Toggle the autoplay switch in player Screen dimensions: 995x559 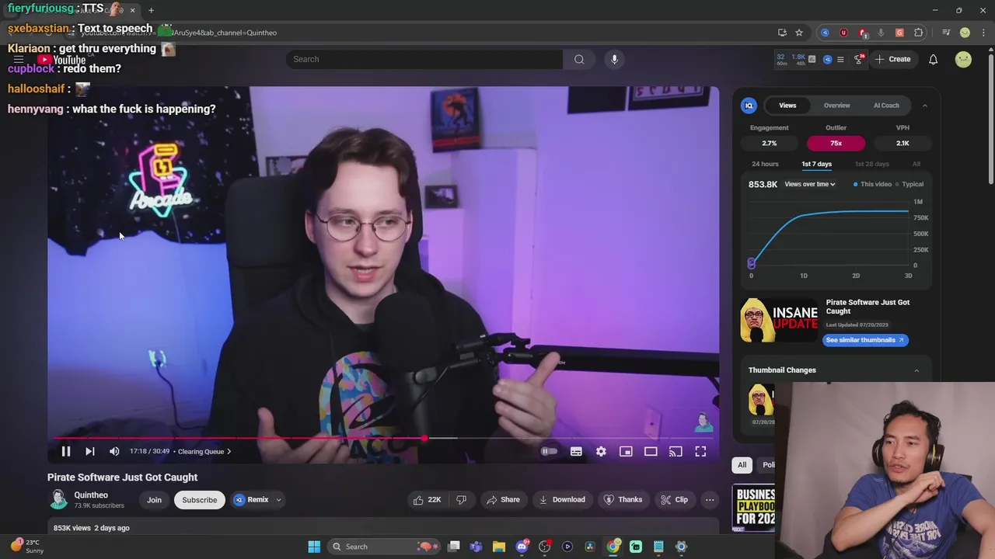[x=549, y=451]
